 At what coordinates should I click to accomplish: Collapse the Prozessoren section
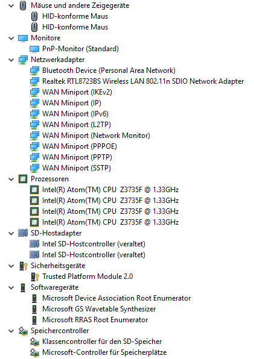coord(11,179)
